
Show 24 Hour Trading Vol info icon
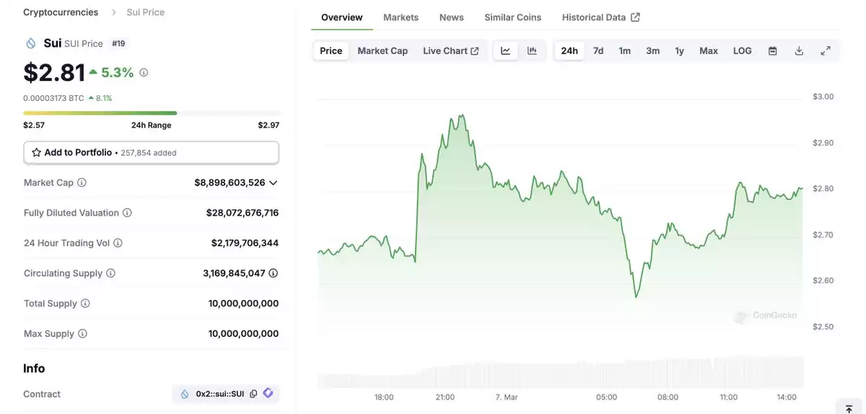tap(118, 243)
